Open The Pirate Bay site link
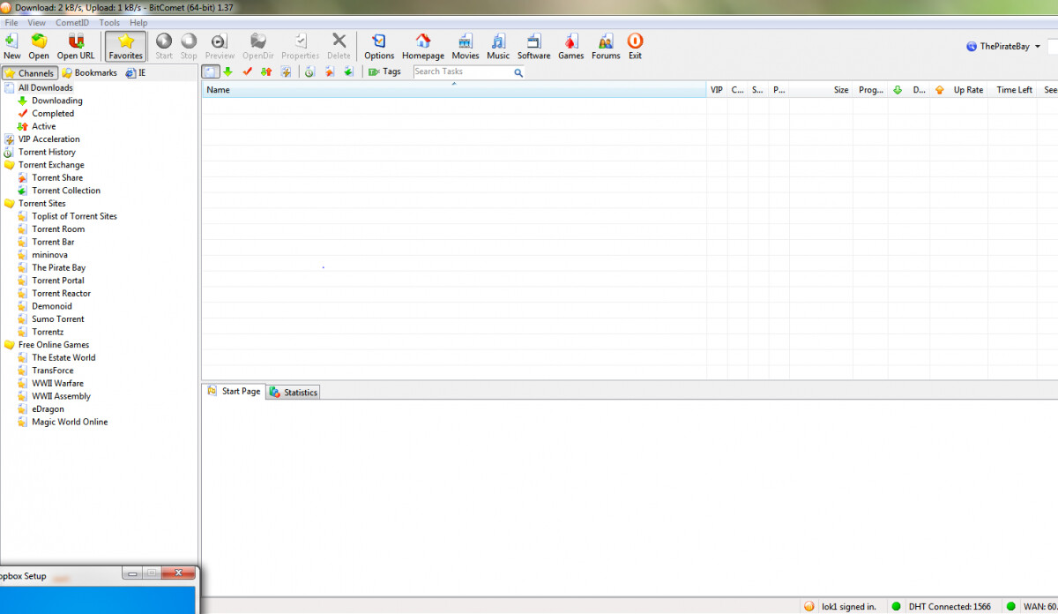This screenshot has height=614, width=1058. (58, 268)
